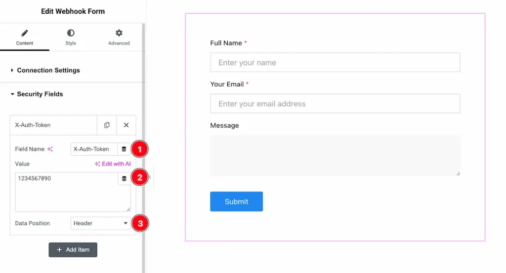The height and width of the screenshot is (273, 506).
Task: Expand the Connection Settings section
Action: [48, 70]
